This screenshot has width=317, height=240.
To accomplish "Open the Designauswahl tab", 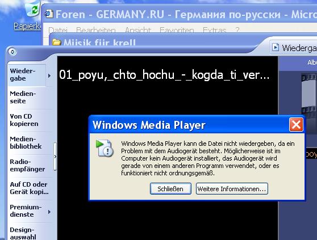I will pos(26,233).
